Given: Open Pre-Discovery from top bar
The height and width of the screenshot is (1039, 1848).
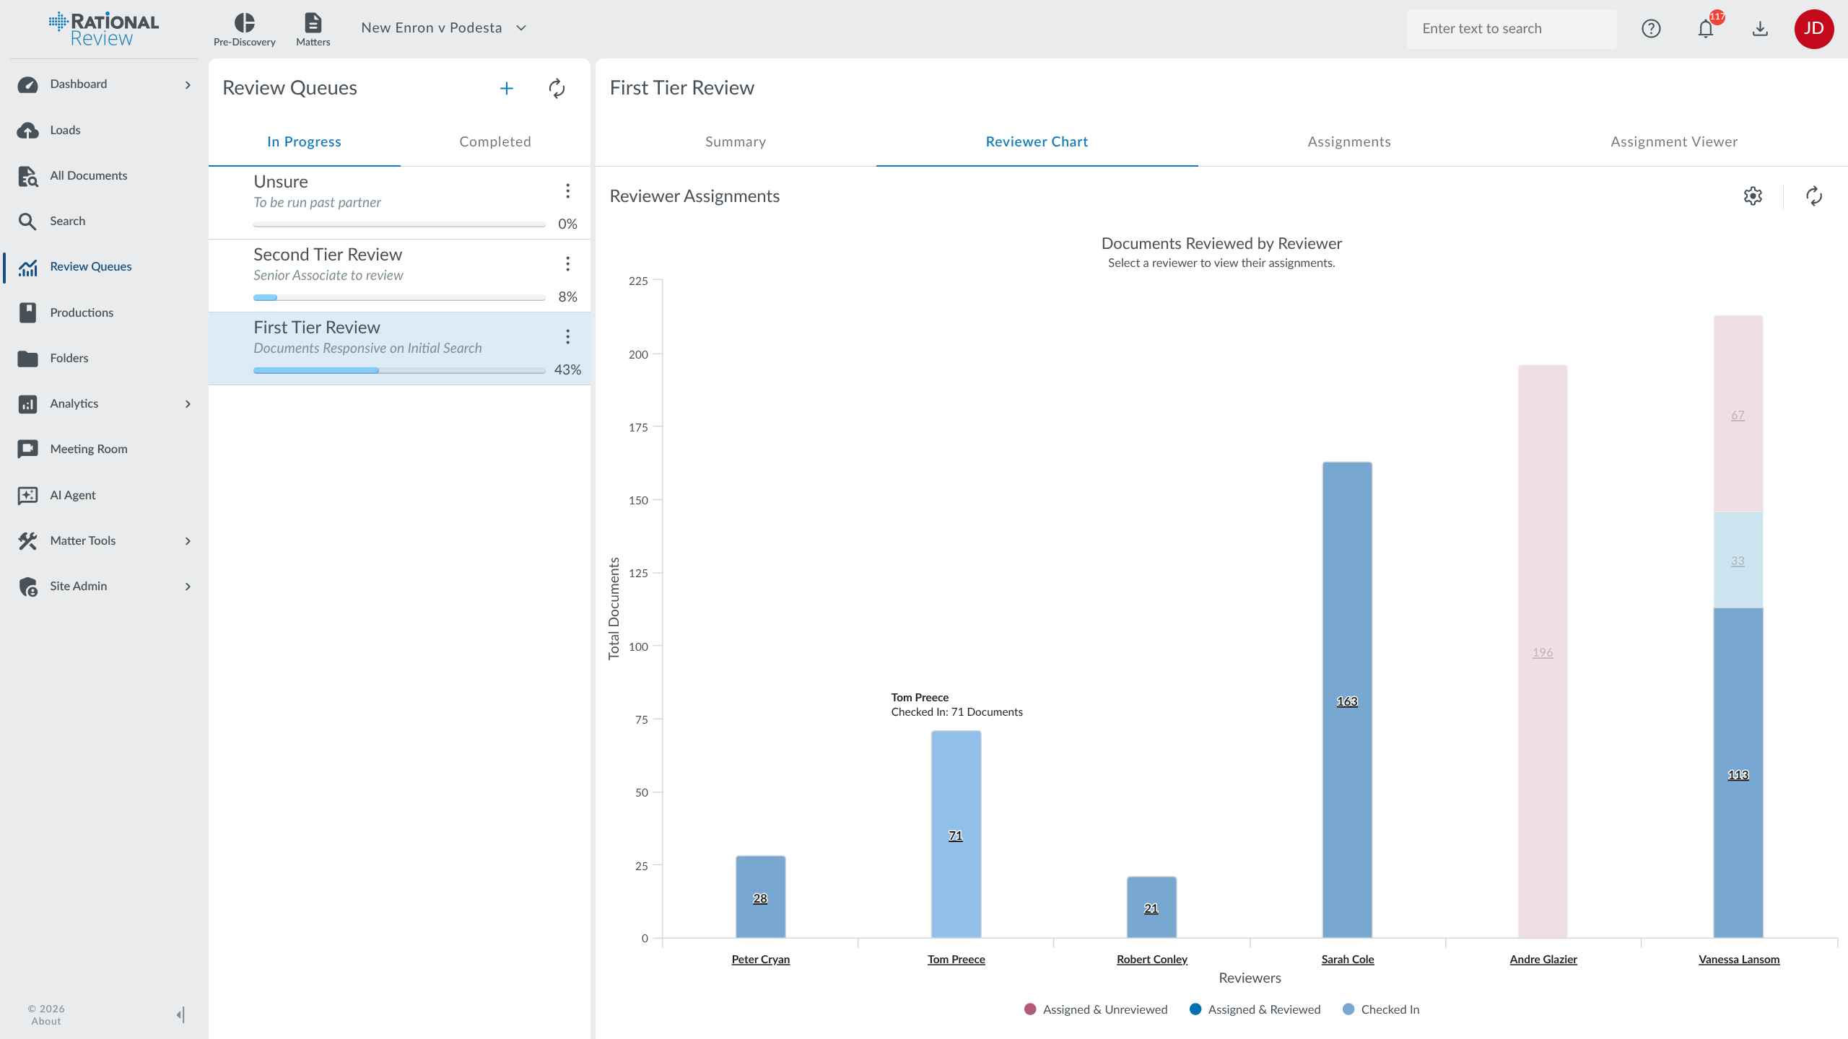Looking at the screenshot, I should click(244, 29).
